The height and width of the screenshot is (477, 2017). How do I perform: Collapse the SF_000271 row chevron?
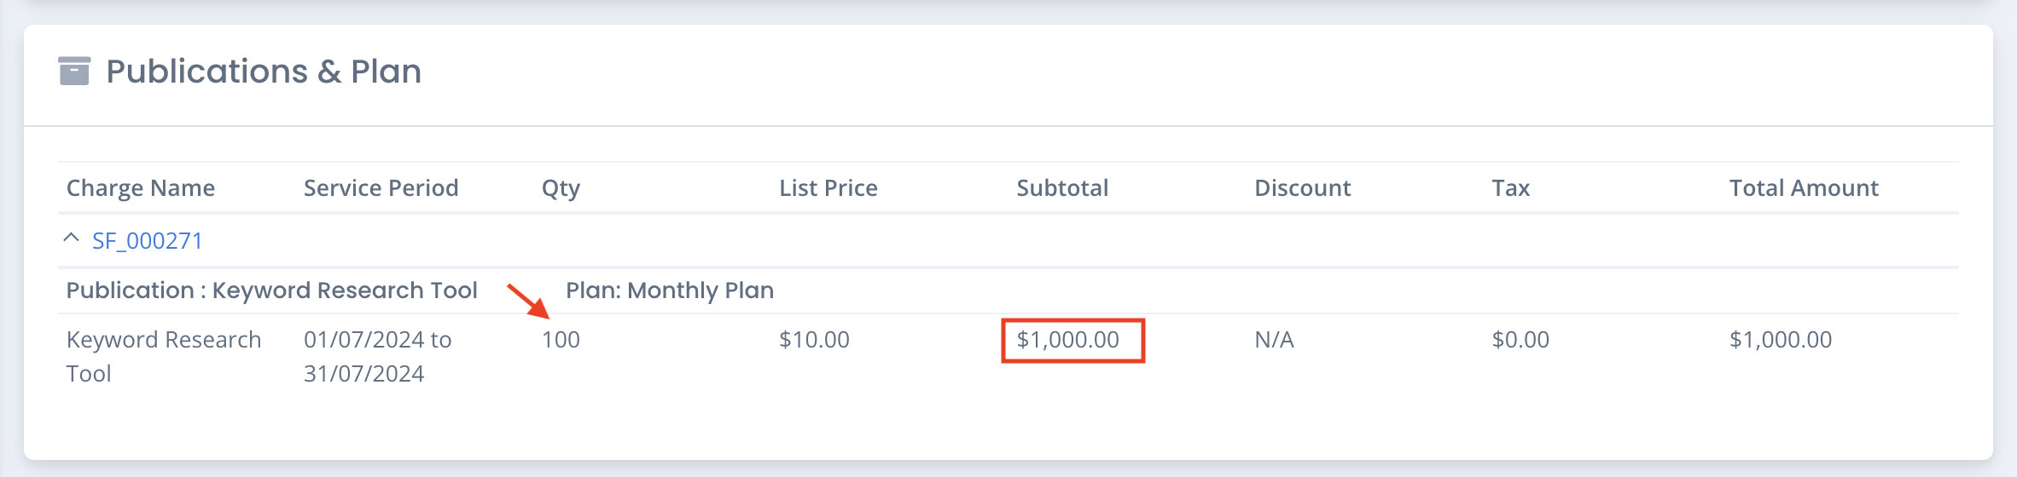(x=72, y=238)
